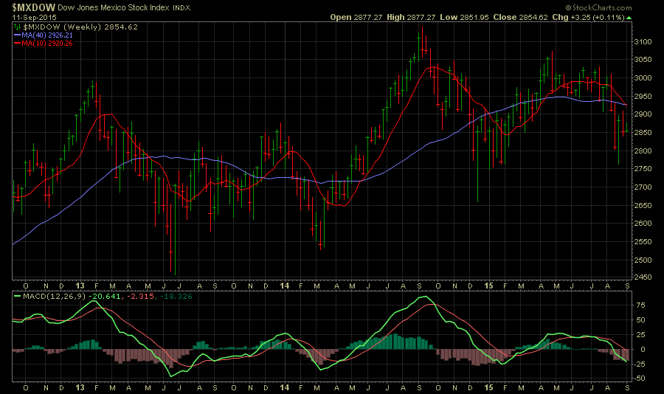Click the 15 year marker on MACD time axis
This screenshot has width=664, height=394.
(488, 386)
